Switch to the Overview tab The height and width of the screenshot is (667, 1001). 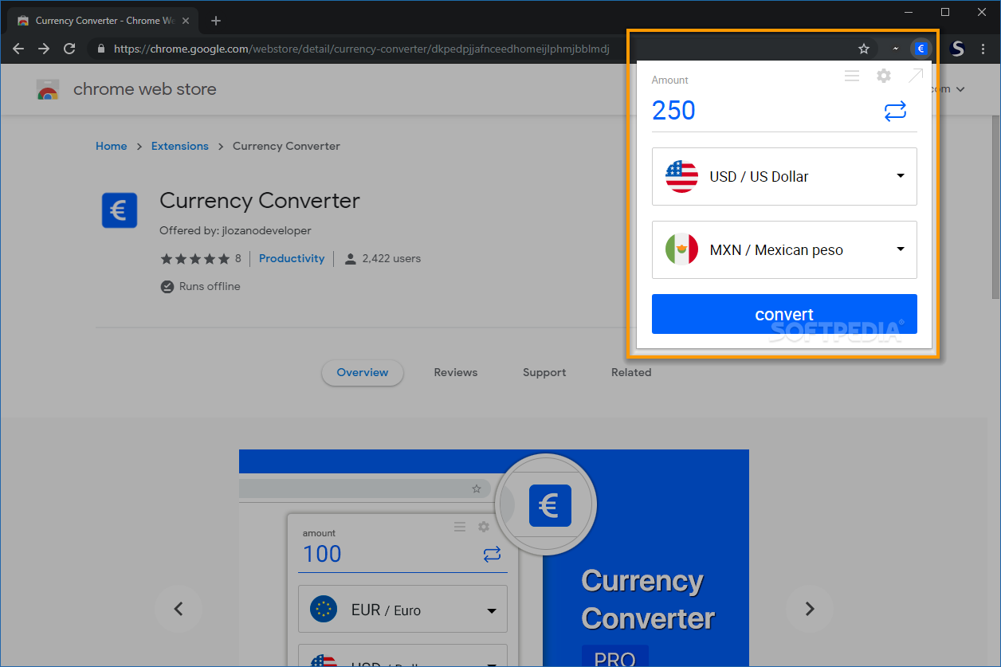363,372
